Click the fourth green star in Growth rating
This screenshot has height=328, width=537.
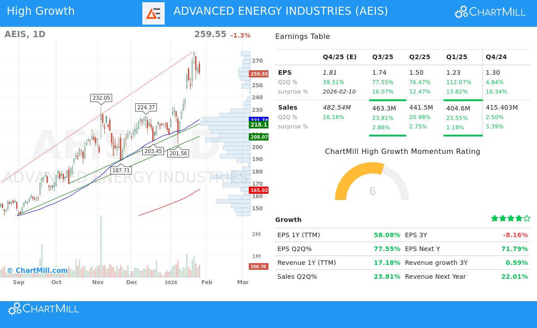click(x=518, y=218)
